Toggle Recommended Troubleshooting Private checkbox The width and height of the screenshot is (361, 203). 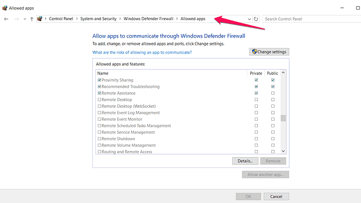pyautogui.click(x=256, y=87)
